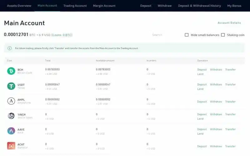Viewport: 250px width, 156px height.
Task: Click the info icon in the notice banner
Action: coord(10,48)
